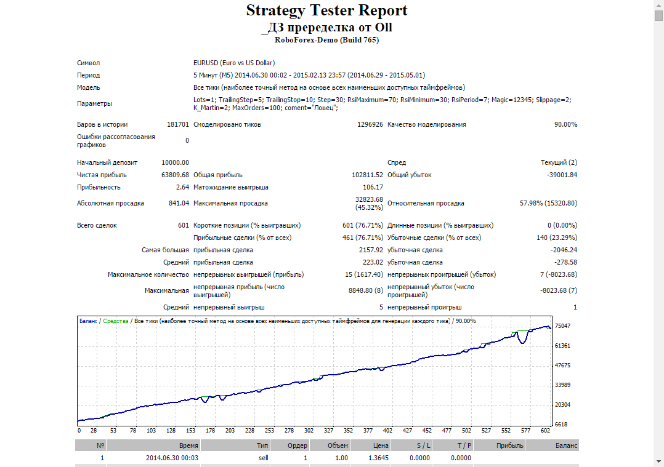664x467 pixels.
Task: Click the 75047 chart axis label
Action: click(562, 326)
